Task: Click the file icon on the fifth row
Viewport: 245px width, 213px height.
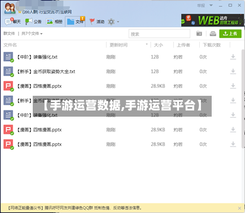Action: (8, 115)
